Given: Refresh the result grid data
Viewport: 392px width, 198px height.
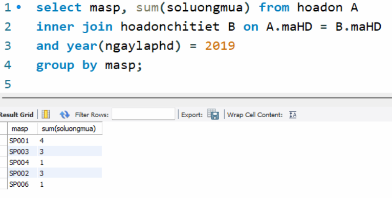Looking at the screenshot, I should 65,115.
